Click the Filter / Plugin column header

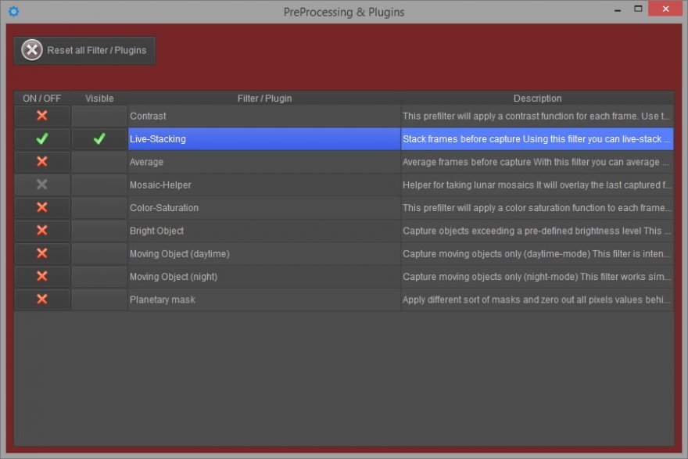[264, 99]
